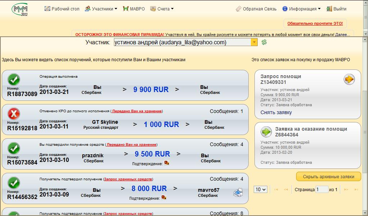Expand the Участники menu arrow
368x216 pixels.
[x=116, y=9]
